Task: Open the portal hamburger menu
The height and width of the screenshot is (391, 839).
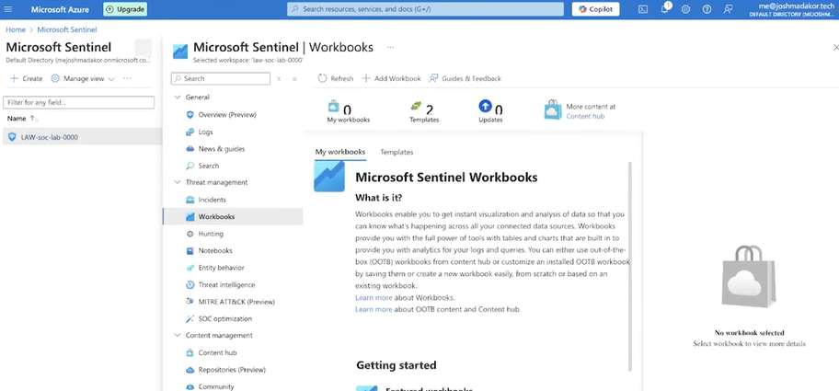Action: pyautogui.click(x=14, y=9)
